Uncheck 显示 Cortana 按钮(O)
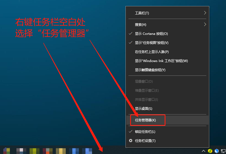 coord(151,34)
